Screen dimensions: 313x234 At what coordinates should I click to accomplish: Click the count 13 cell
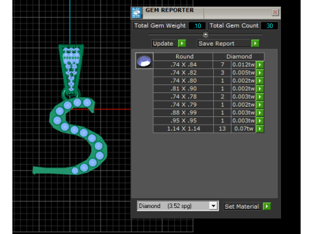click(222, 129)
